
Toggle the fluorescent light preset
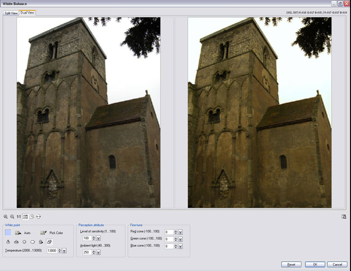pos(16,242)
